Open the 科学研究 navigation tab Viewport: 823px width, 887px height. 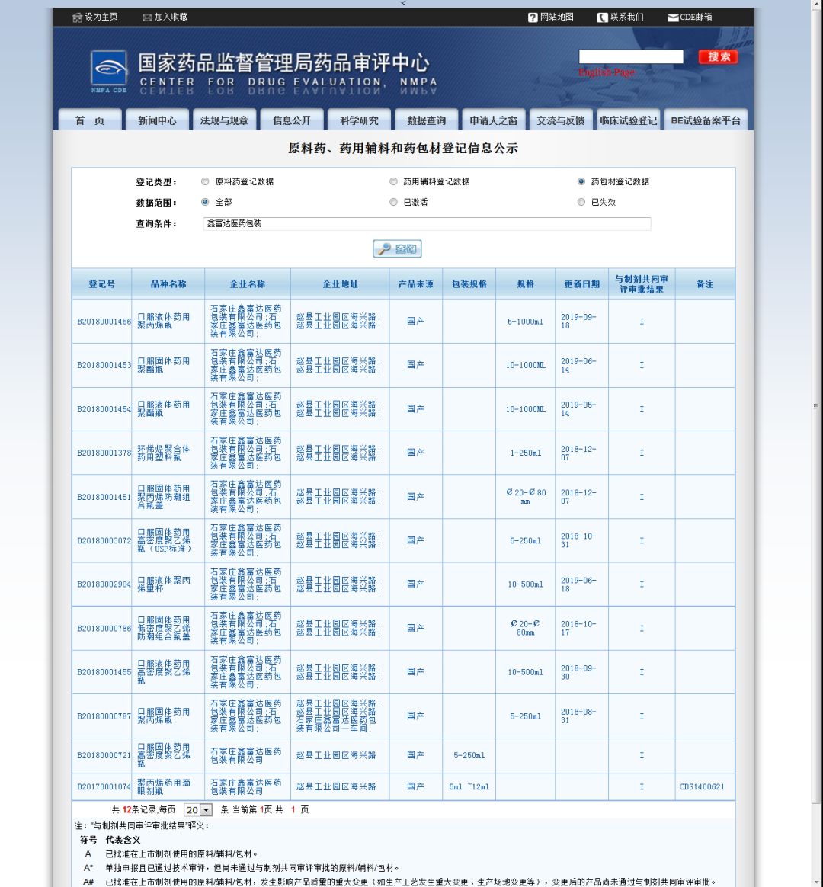point(359,120)
